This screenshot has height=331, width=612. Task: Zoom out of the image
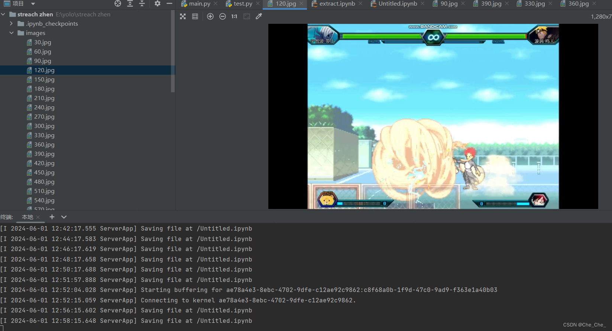(223, 16)
